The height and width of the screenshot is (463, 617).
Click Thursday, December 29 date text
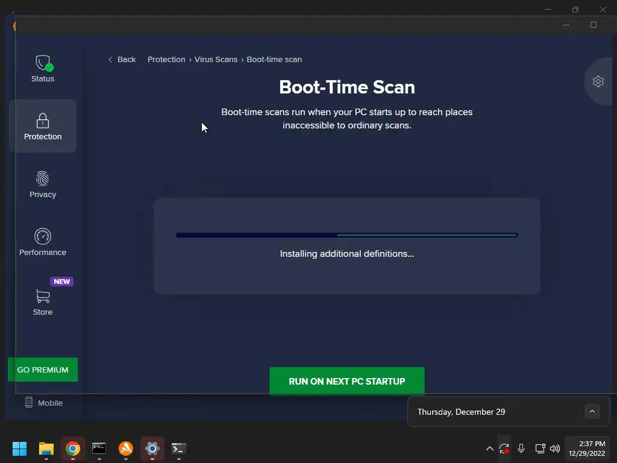pyautogui.click(x=461, y=412)
